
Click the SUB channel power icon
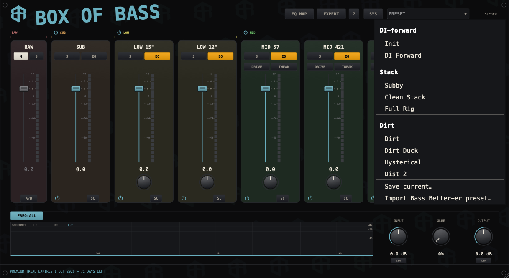pyautogui.click(x=57, y=198)
